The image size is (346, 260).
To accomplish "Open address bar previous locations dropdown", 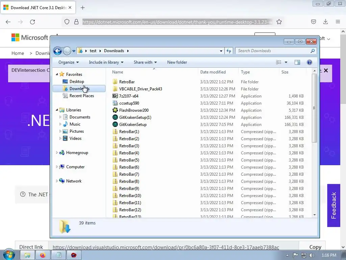I will [221, 51].
